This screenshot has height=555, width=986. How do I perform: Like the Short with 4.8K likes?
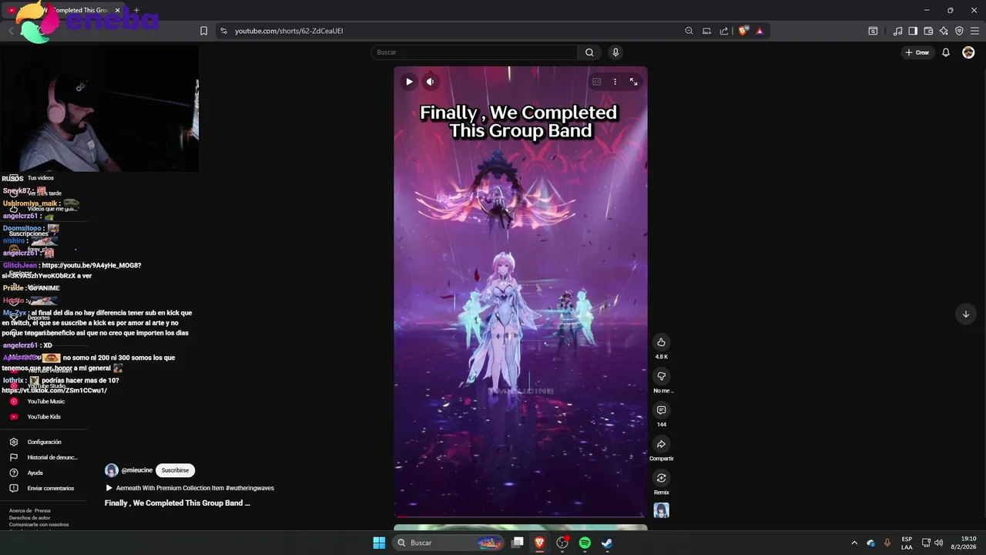click(661, 342)
